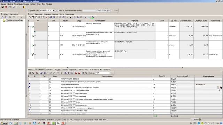Open the Состав НСИ dropdown
The width and height of the screenshot is (223, 125).
coord(110,73)
